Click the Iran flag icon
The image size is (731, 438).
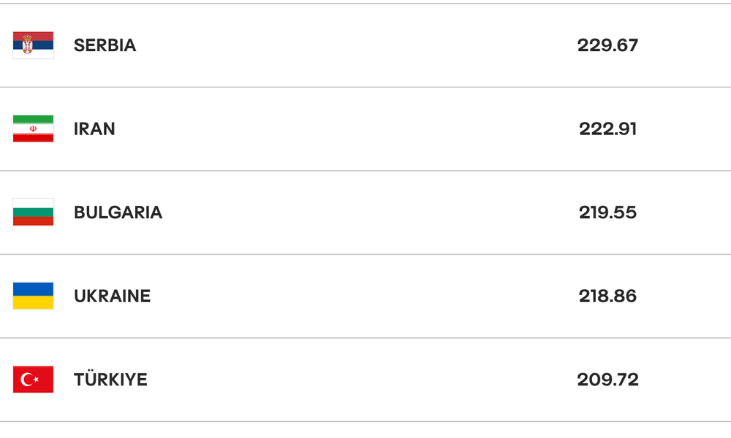coord(33,128)
